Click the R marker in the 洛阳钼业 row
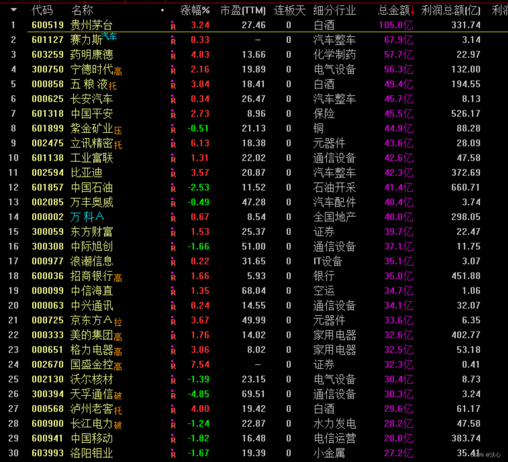The height and width of the screenshot is (462, 508). [x=173, y=454]
